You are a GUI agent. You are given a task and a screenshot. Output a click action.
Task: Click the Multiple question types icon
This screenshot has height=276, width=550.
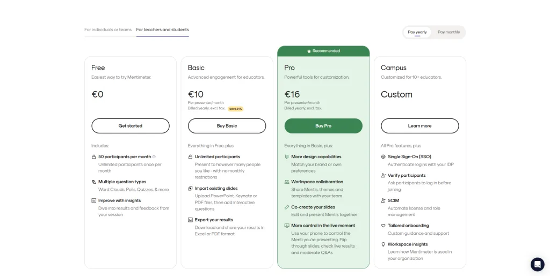pyautogui.click(x=94, y=182)
